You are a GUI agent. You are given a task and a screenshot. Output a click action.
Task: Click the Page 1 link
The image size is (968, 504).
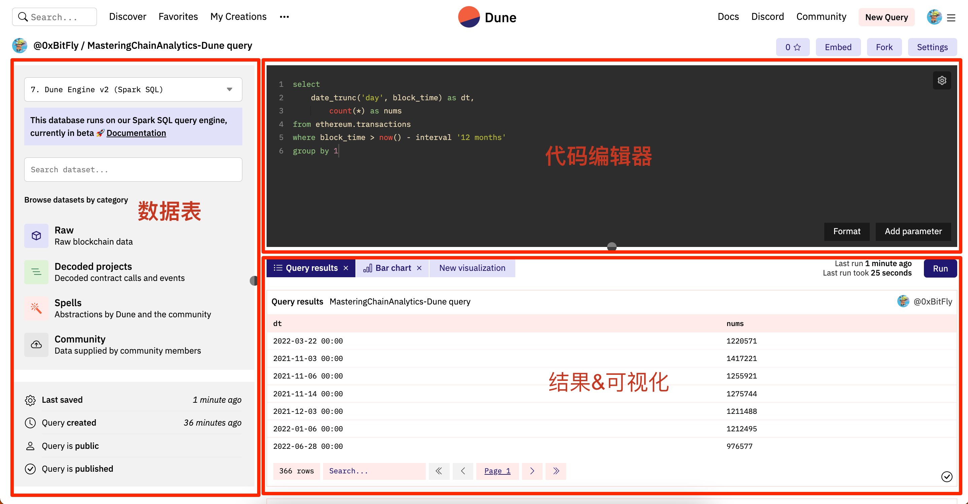point(497,471)
